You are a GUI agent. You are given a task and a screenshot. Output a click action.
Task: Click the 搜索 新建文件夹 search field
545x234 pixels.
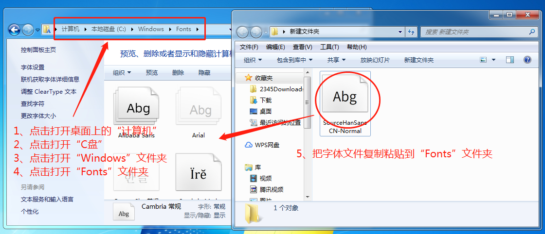(x=472, y=32)
